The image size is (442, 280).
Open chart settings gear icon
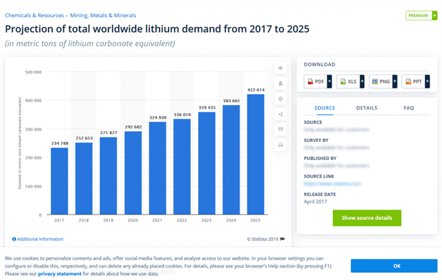pyautogui.click(x=280, y=99)
